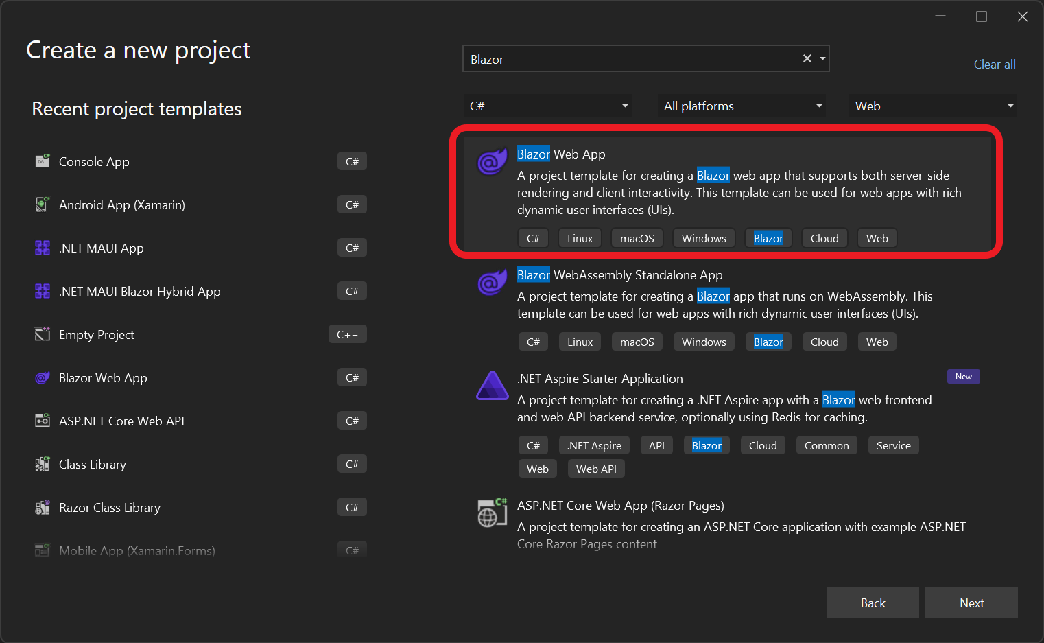Screen dimensions: 1044x643
Task: Click the Android App (Xamarin) icon
Action: [x=42, y=204]
